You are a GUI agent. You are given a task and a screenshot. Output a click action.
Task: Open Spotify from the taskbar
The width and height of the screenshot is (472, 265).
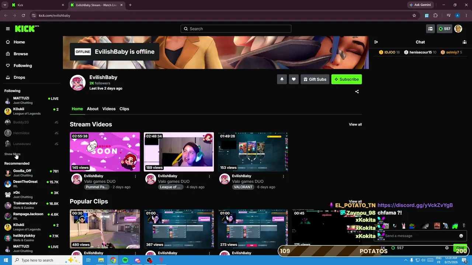coord(125,260)
